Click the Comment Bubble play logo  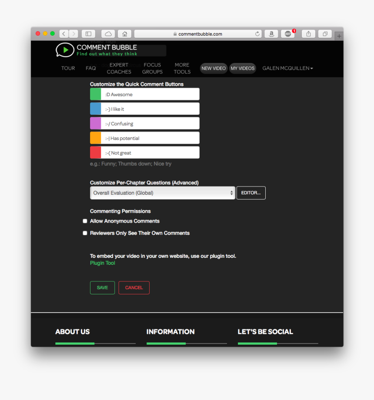click(65, 50)
